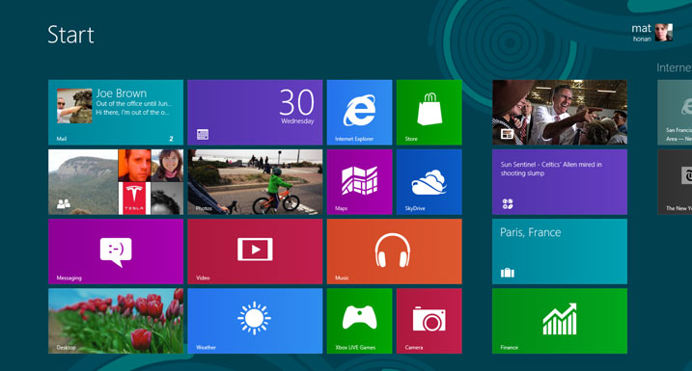Launch the Store shopping bag tile
692x371 pixels.
coord(429,113)
